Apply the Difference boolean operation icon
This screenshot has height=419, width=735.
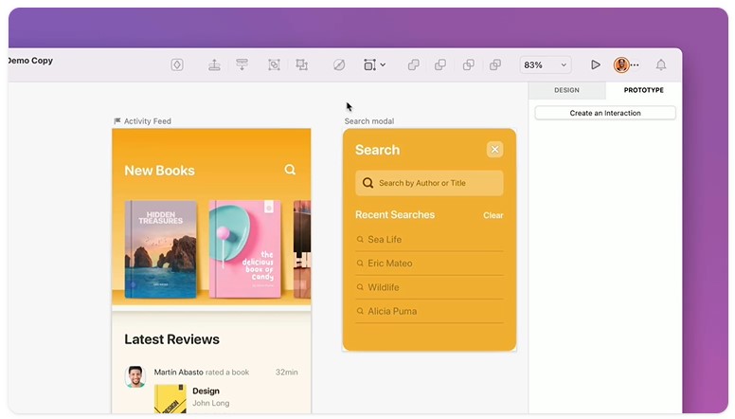point(495,64)
